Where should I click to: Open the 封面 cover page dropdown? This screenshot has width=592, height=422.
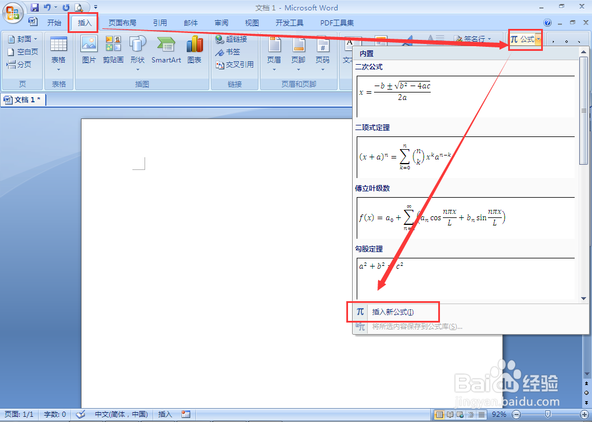[23, 39]
